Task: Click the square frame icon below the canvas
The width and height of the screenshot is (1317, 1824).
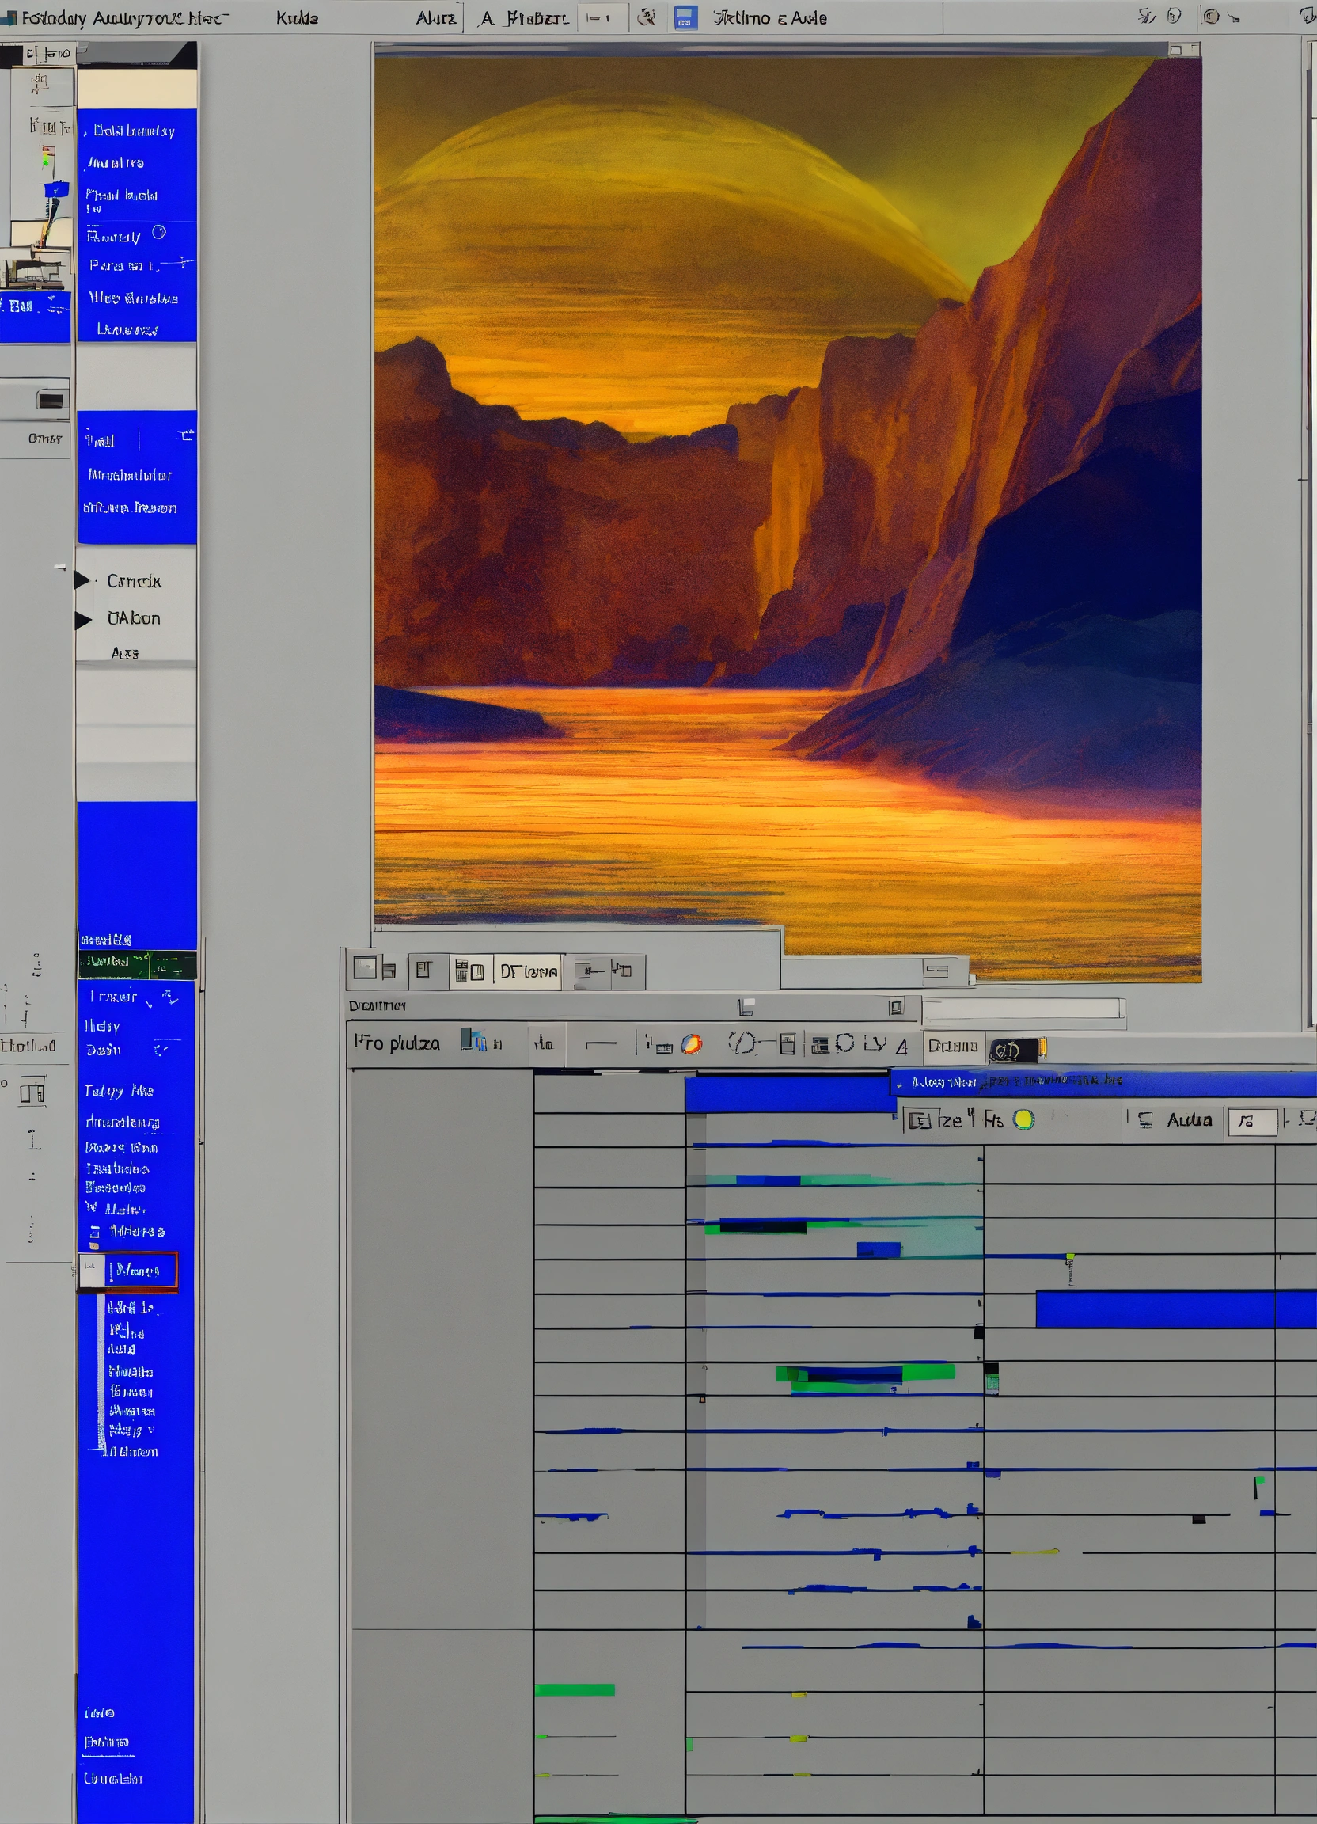Action: pos(365,968)
